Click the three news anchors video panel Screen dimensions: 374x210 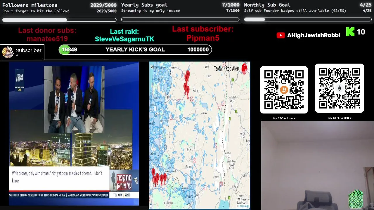click(74, 99)
